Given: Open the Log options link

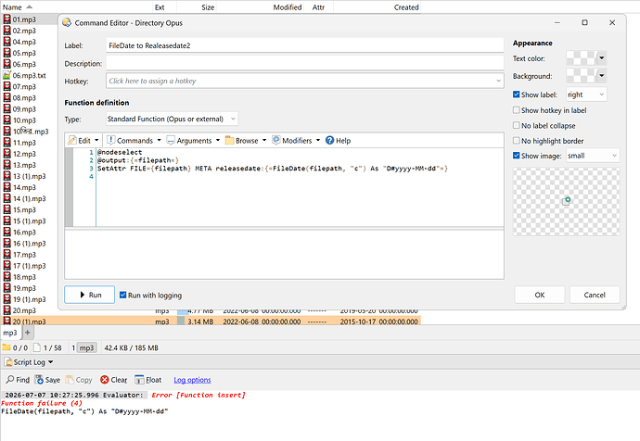Looking at the screenshot, I should pyautogui.click(x=192, y=380).
